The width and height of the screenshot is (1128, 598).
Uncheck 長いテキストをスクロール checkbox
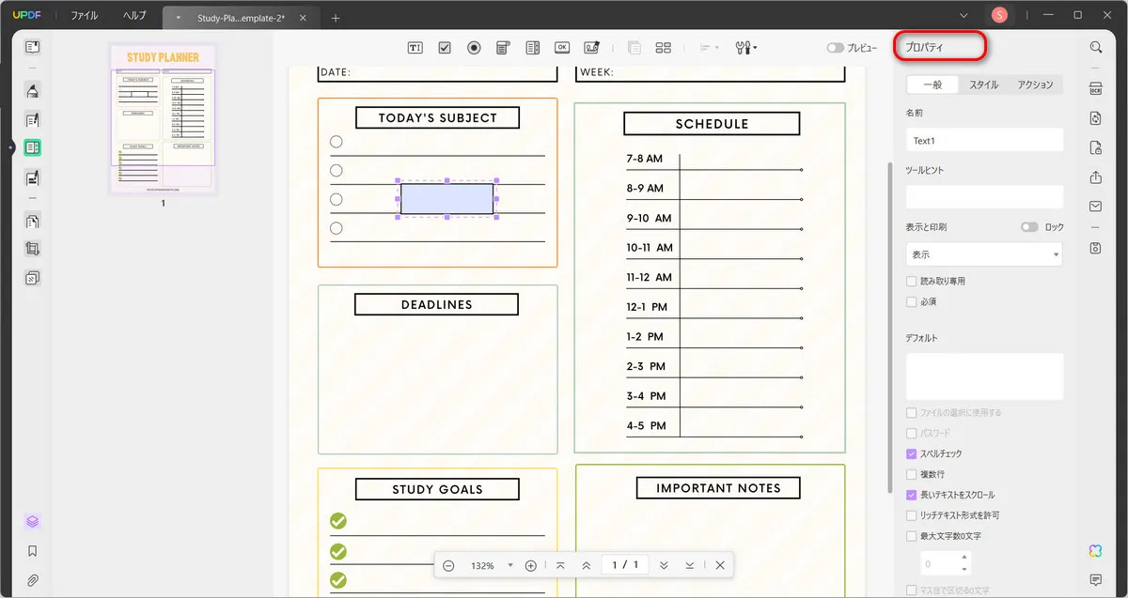pos(911,495)
